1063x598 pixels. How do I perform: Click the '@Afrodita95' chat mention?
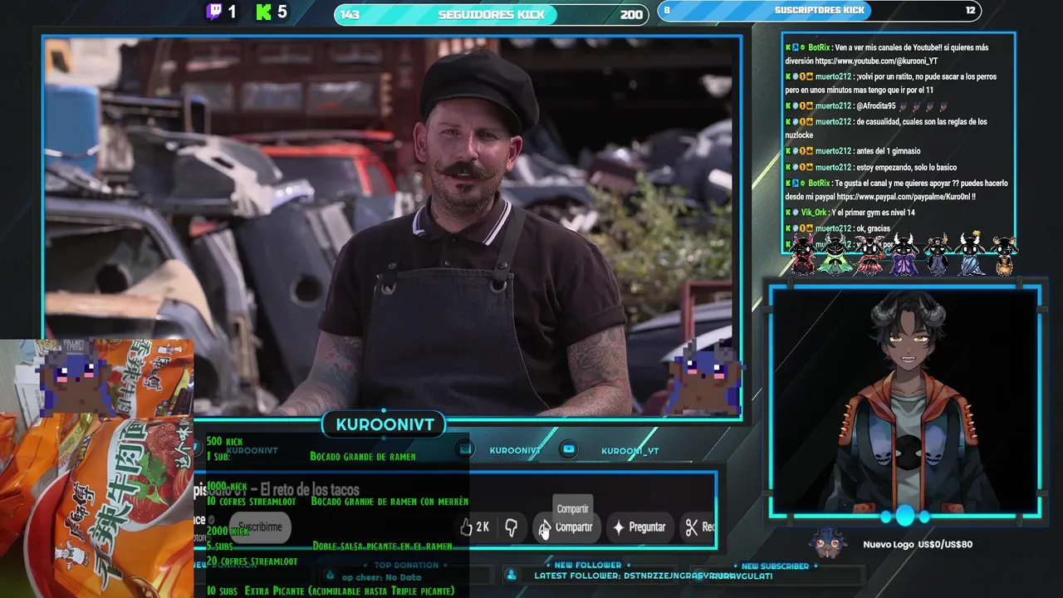[x=876, y=106]
